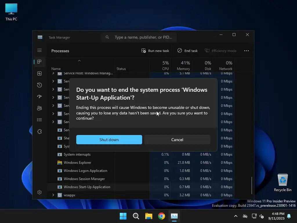Viewport: 297px width, 223px height.
Task: Select Windows Start-Up Application row
Action: pos(141,187)
